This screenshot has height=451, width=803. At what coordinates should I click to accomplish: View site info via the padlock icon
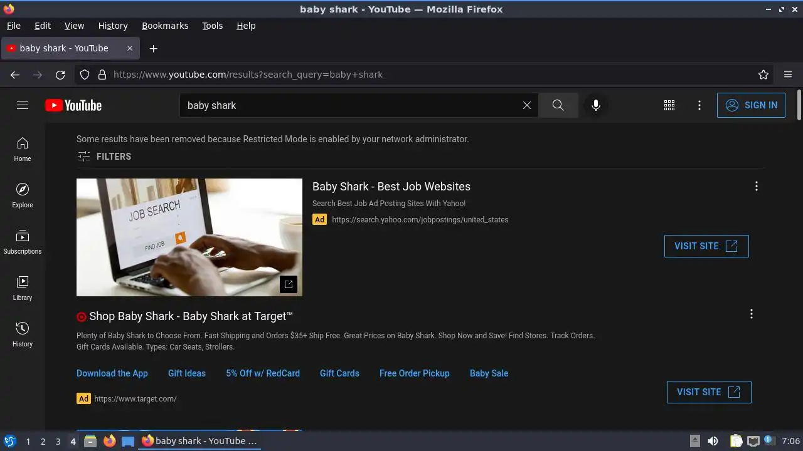tap(102, 75)
